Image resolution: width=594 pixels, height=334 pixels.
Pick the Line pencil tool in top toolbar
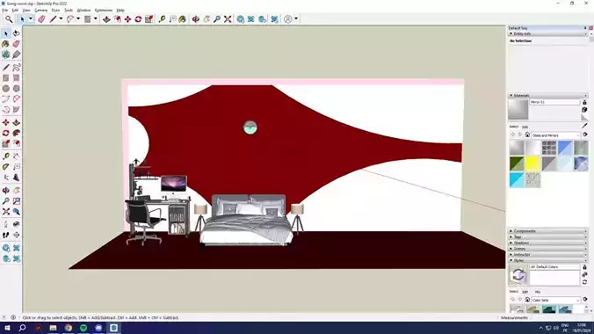point(53,19)
